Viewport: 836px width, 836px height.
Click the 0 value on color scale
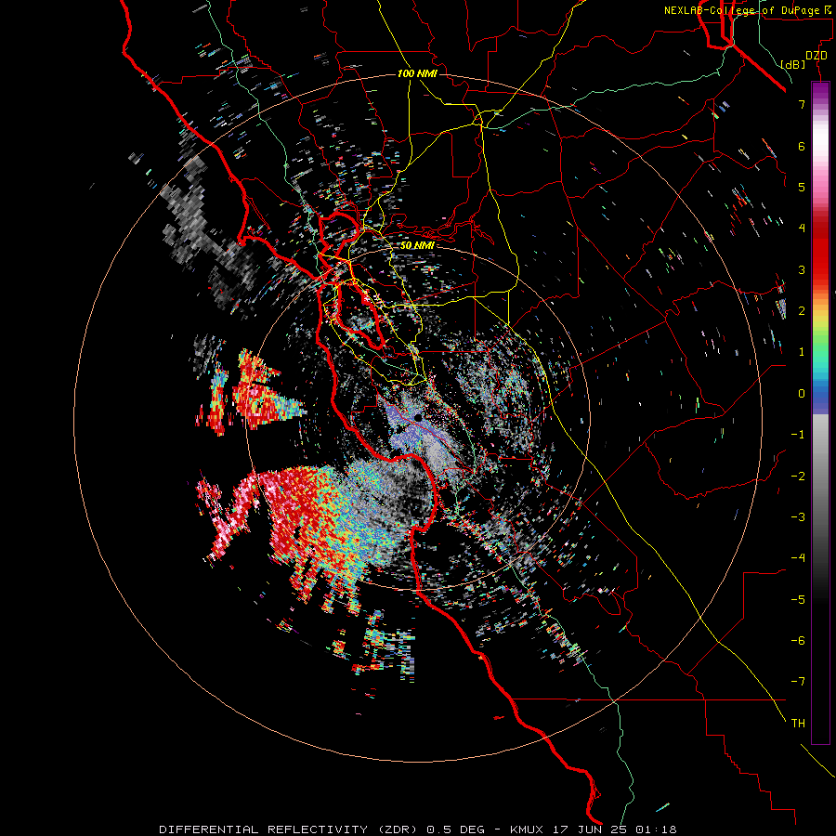802,394
